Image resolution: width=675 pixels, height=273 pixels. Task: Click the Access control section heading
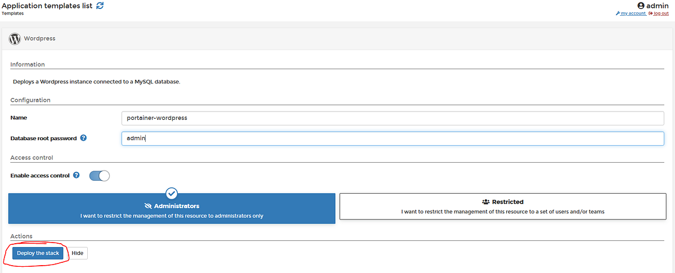(x=31, y=158)
